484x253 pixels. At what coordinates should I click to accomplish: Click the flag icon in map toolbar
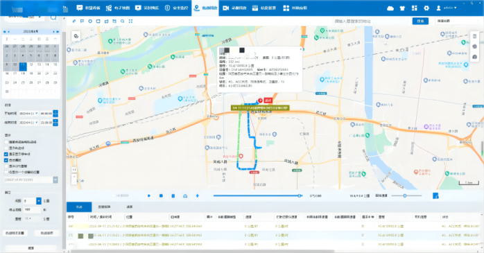tap(82, 21)
